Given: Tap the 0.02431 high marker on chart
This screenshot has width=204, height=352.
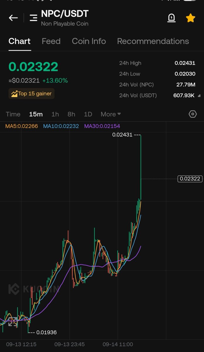Looking at the screenshot, I should (122, 135).
